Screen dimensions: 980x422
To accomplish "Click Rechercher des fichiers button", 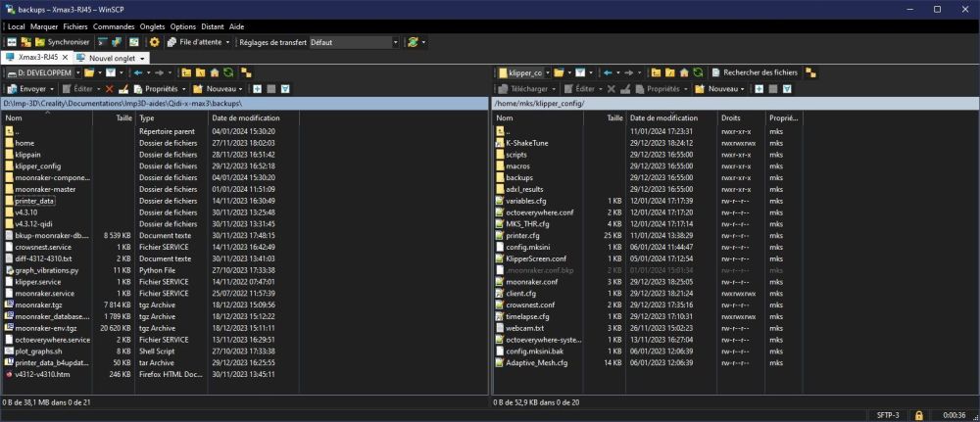I will [755, 73].
